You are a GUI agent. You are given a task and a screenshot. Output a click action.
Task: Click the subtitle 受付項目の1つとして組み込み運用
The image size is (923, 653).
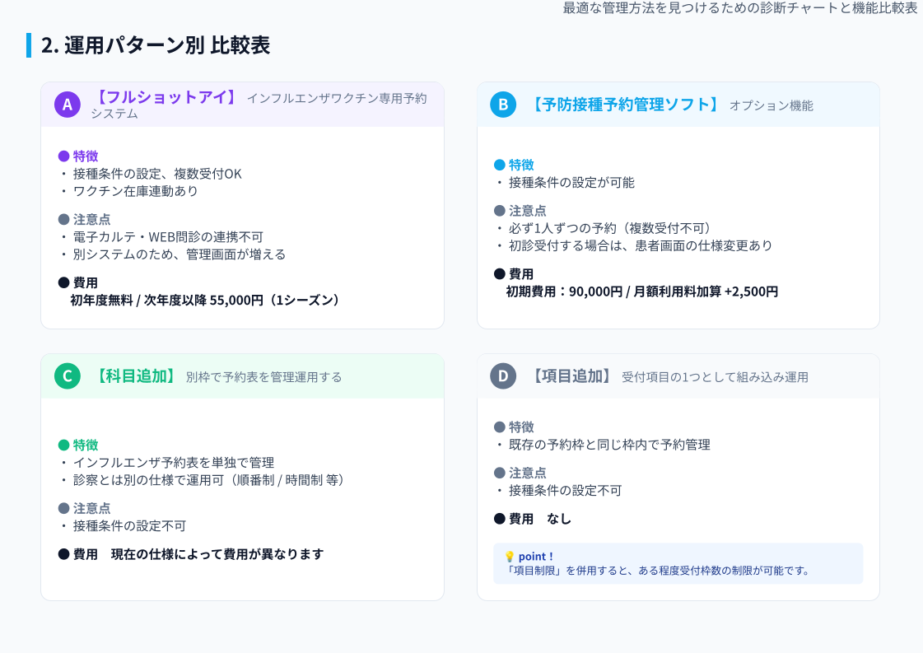point(715,377)
